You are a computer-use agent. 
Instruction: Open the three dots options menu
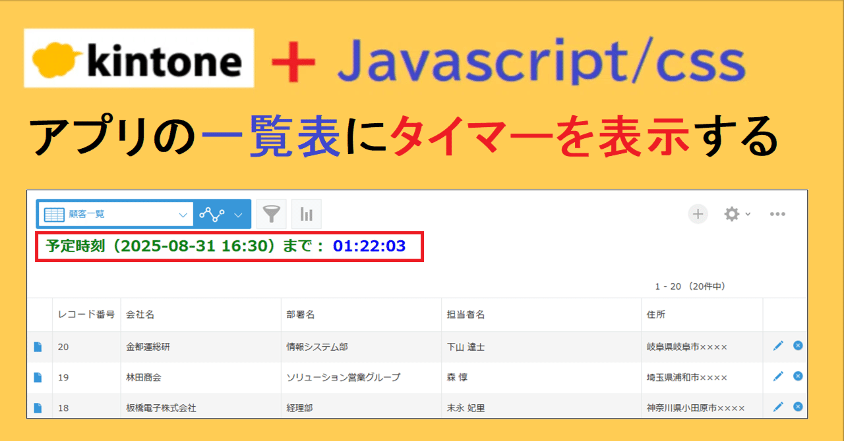[x=777, y=214]
